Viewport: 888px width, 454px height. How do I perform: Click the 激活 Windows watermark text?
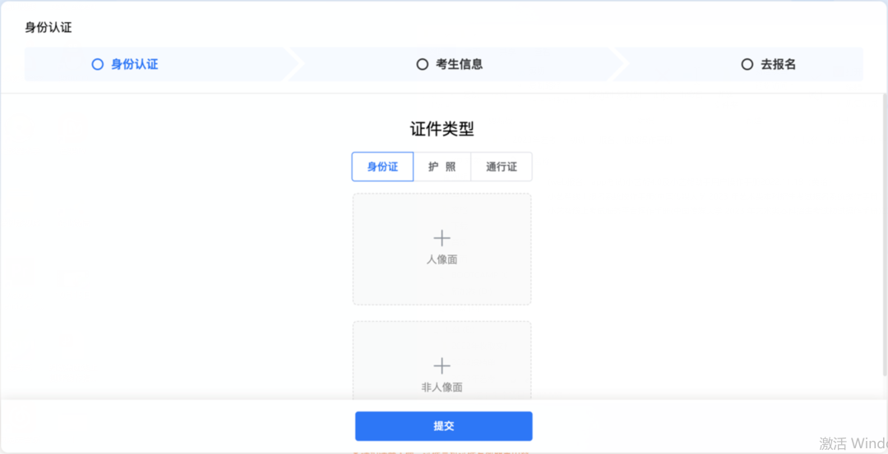853,443
